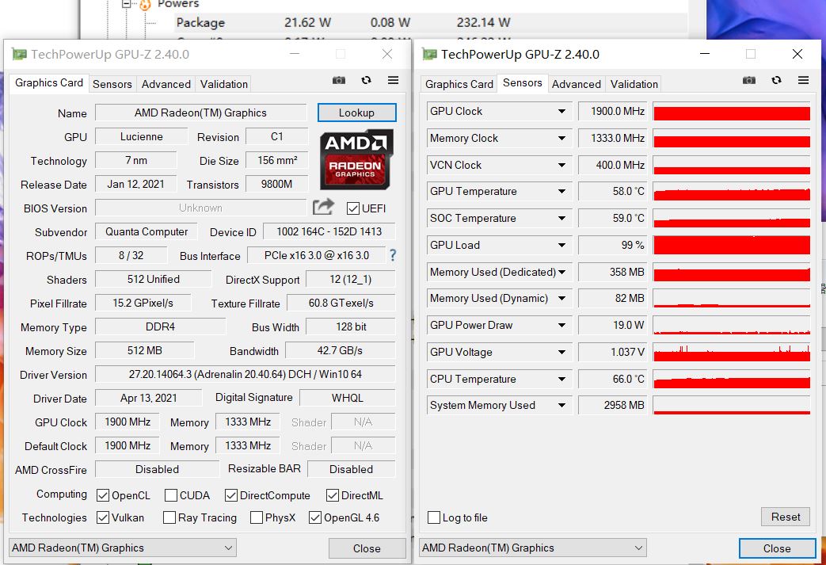Click the CPU Temperature red history graph
826x565 pixels.
732,379
